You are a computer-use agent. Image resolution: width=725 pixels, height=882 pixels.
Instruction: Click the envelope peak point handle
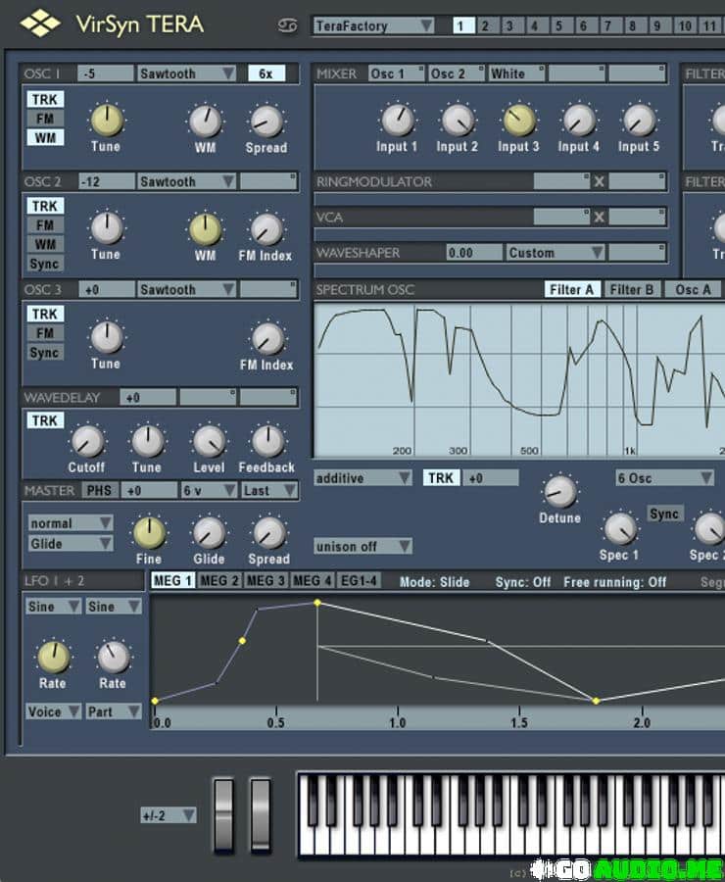point(317,603)
